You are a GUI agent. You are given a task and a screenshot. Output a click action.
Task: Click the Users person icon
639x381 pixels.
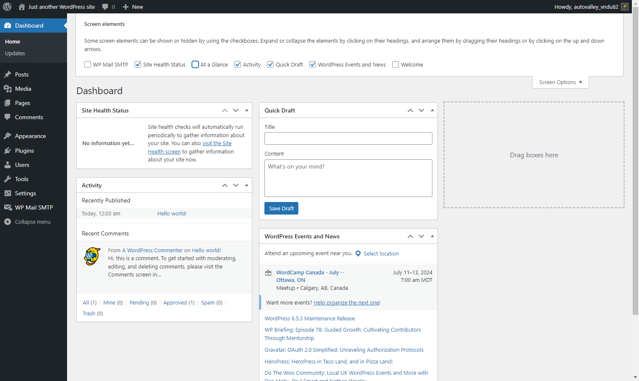click(8, 165)
